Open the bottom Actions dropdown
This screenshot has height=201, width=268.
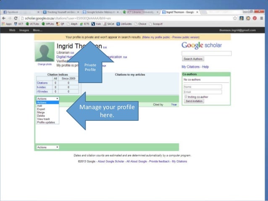[x=47, y=147]
